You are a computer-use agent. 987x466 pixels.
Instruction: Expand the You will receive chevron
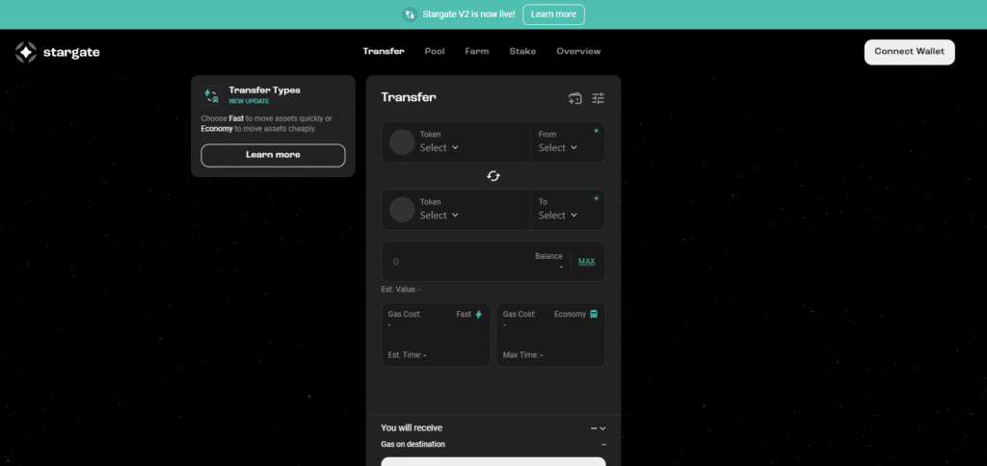click(x=602, y=428)
